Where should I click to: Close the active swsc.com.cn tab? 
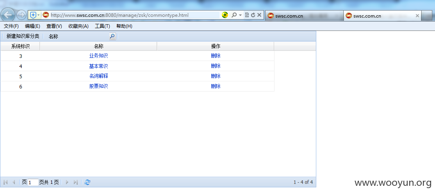(417, 16)
